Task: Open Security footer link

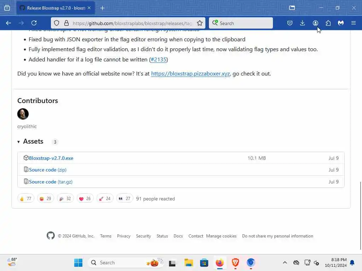Action: coord(144,236)
